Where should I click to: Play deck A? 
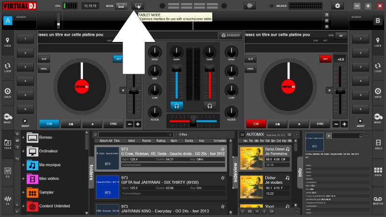(93, 124)
